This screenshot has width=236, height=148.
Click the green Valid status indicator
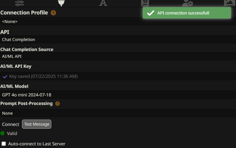coord(3,133)
